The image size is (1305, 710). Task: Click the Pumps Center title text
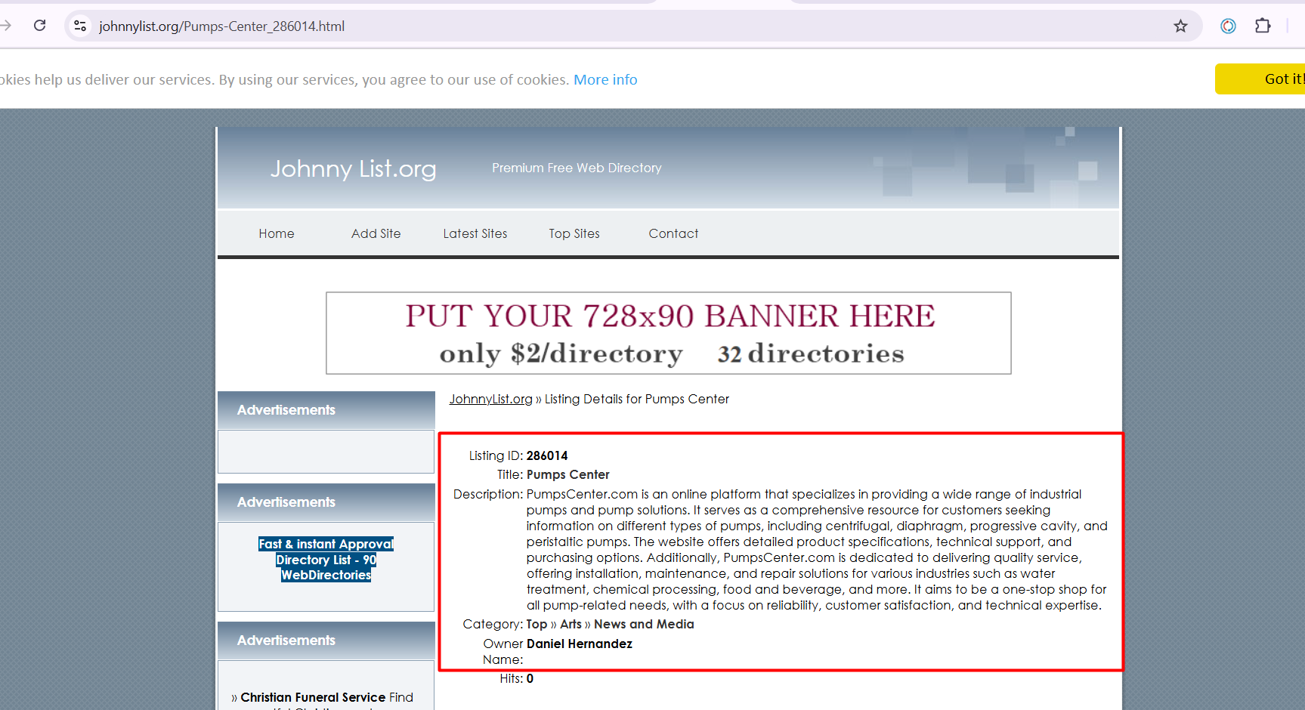[x=568, y=474]
